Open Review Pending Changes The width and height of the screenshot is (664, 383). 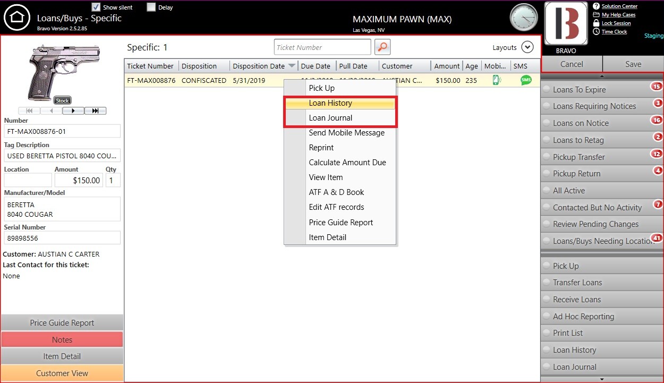click(x=602, y=224)
